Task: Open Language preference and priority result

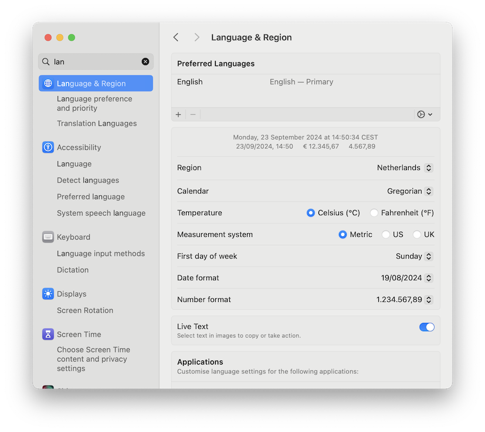Action: [x=94, y=103]
